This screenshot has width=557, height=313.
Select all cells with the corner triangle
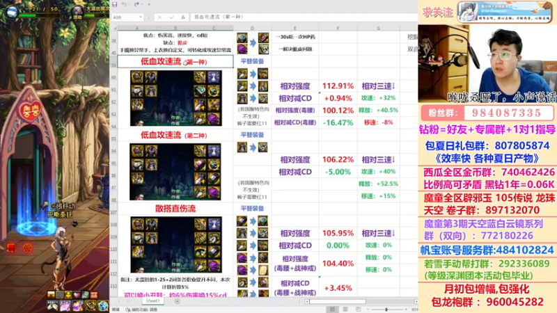point(114,28)
